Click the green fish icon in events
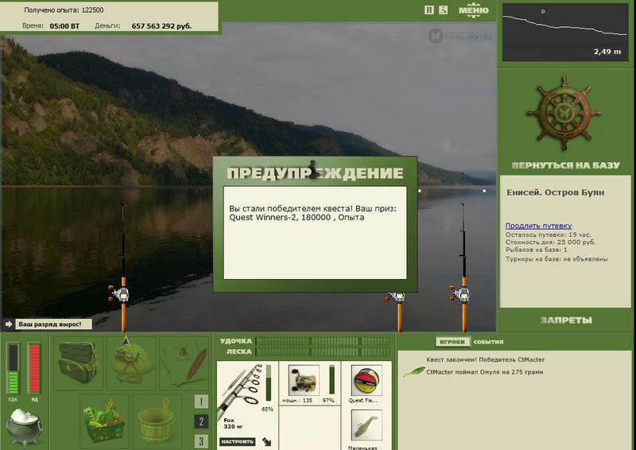 pos(413,371)
